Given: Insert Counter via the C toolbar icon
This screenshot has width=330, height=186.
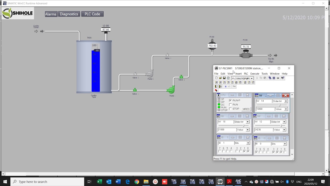Looking at the screenshot, I should coord(232,82).
